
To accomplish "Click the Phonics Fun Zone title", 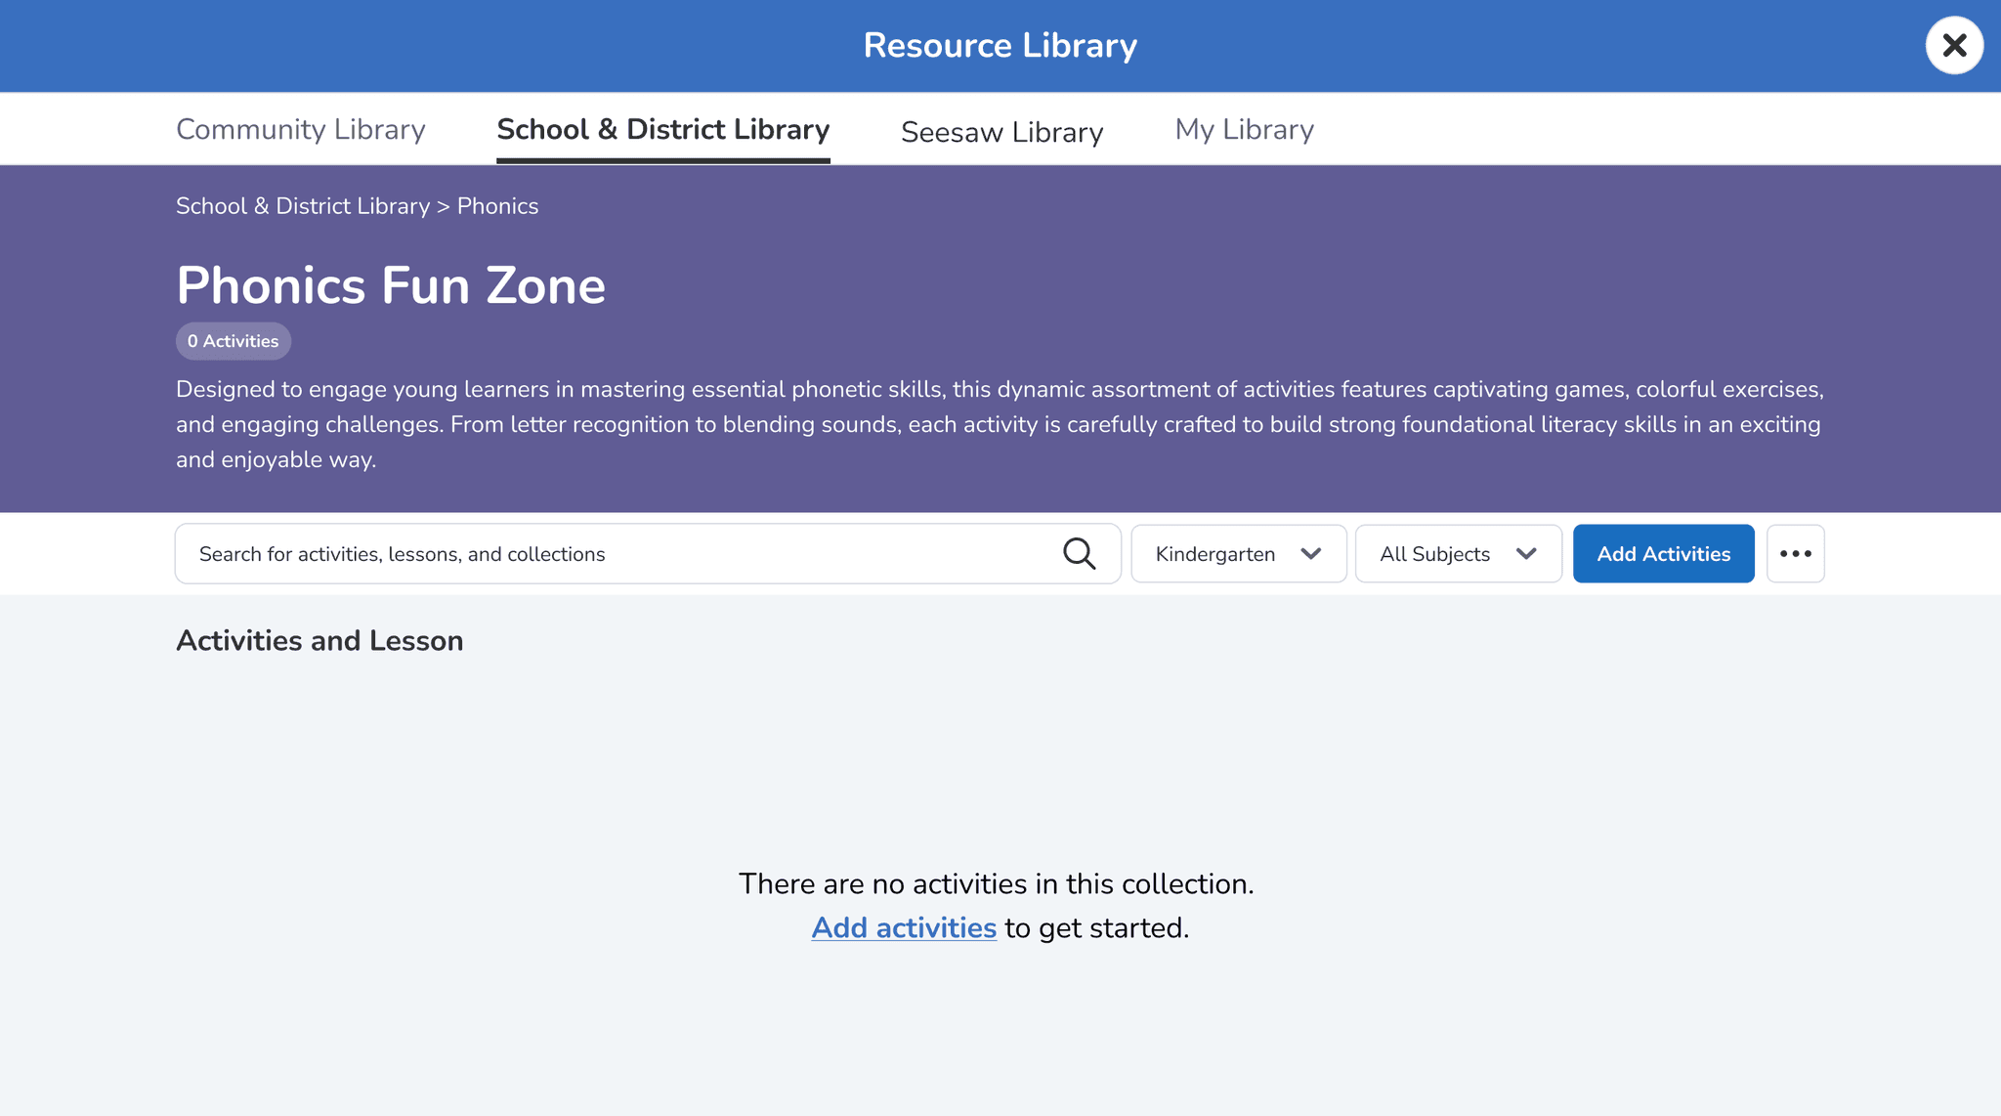I will pyautogui.click(x=391, y=285).
